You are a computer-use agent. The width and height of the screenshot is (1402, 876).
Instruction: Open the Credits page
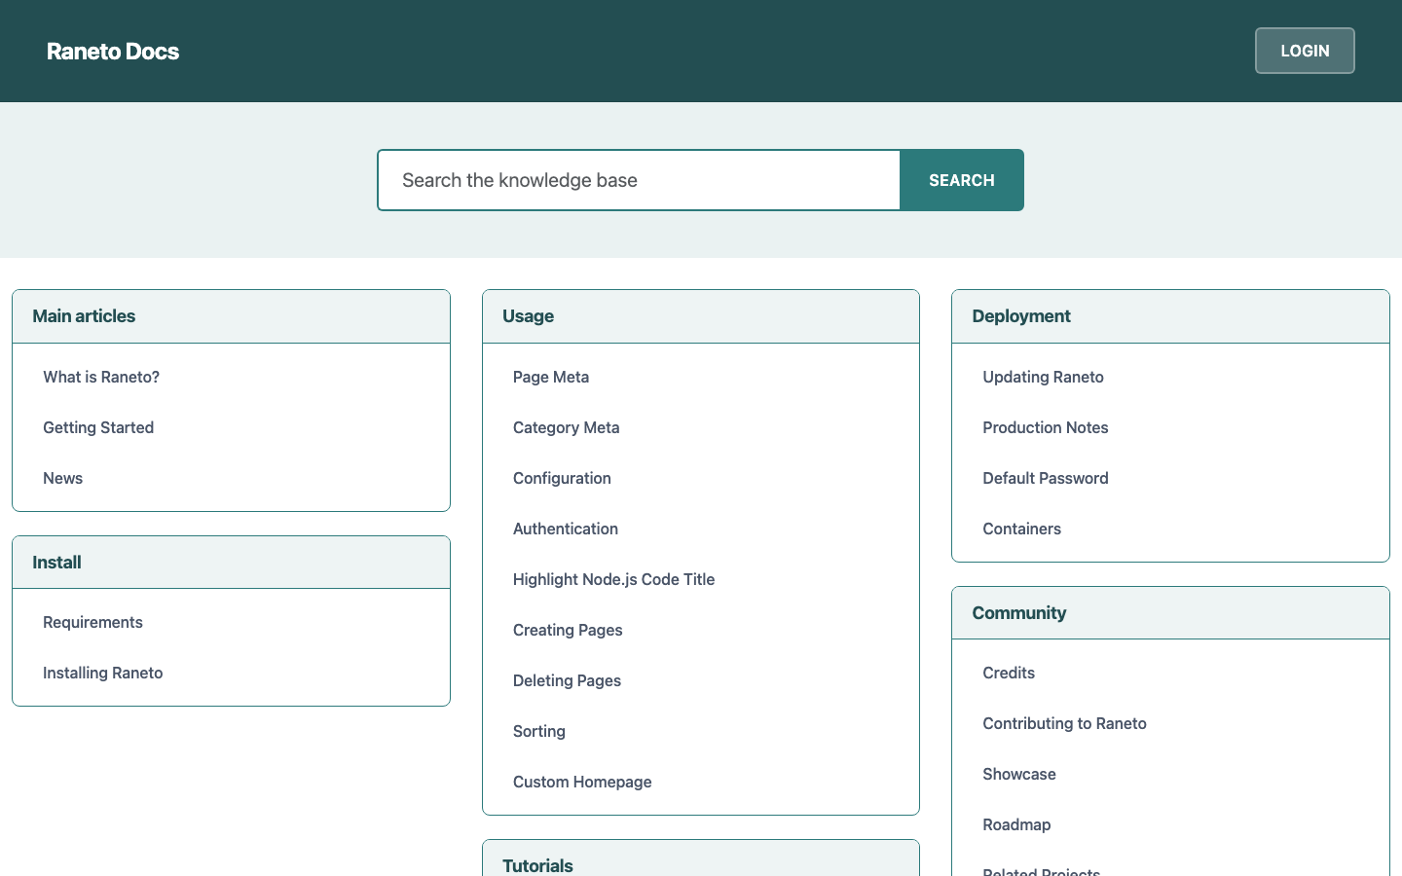pos(1009,673)
